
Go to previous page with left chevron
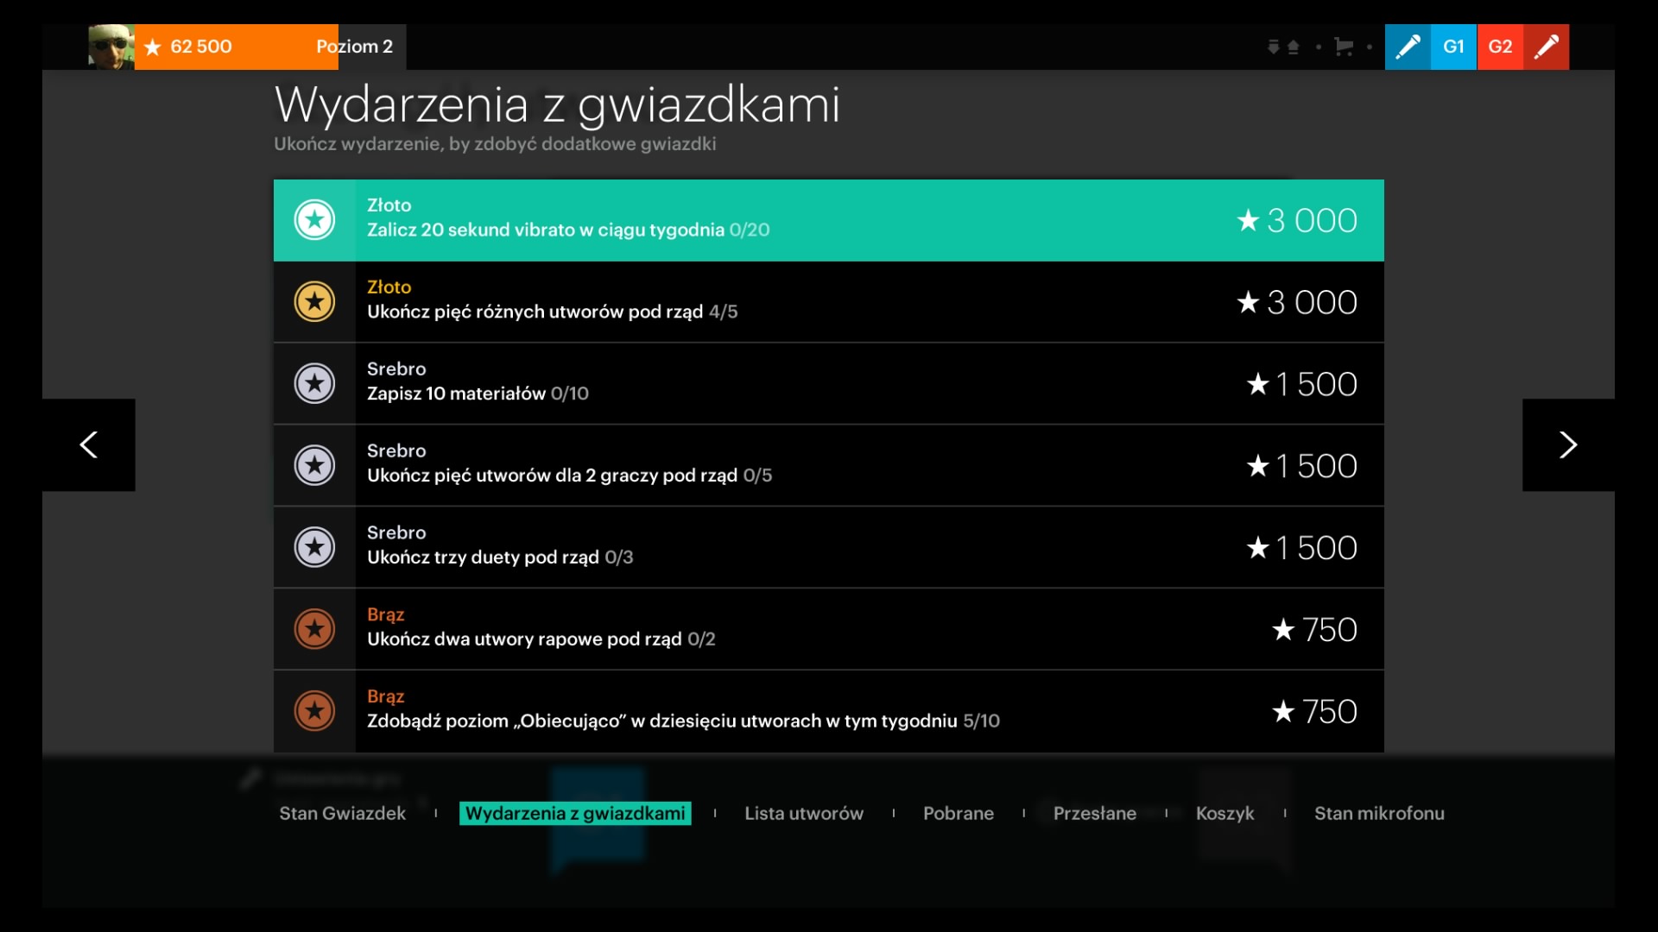point(88,445)
